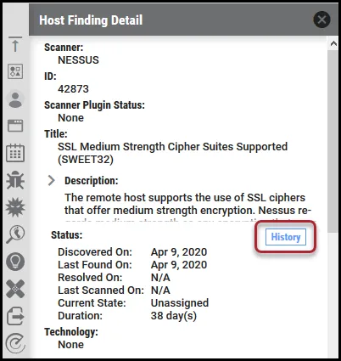Screen dimensions: 341x361
Task: Select the starburst threat sidebar icon
Action: (15, 207)
